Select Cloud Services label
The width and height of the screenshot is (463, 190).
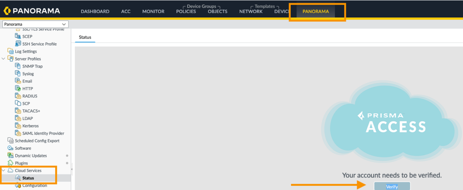[x=28, y=171]
